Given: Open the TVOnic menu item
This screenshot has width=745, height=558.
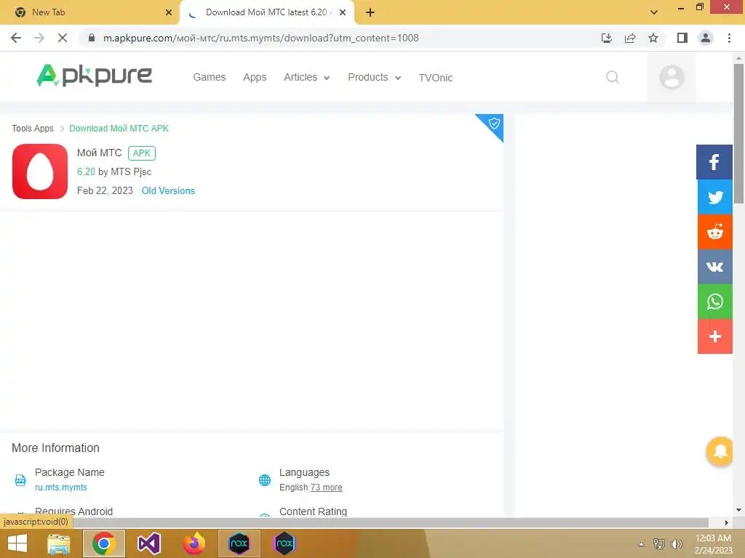Looking at the screenshot, I should (435, 77).
